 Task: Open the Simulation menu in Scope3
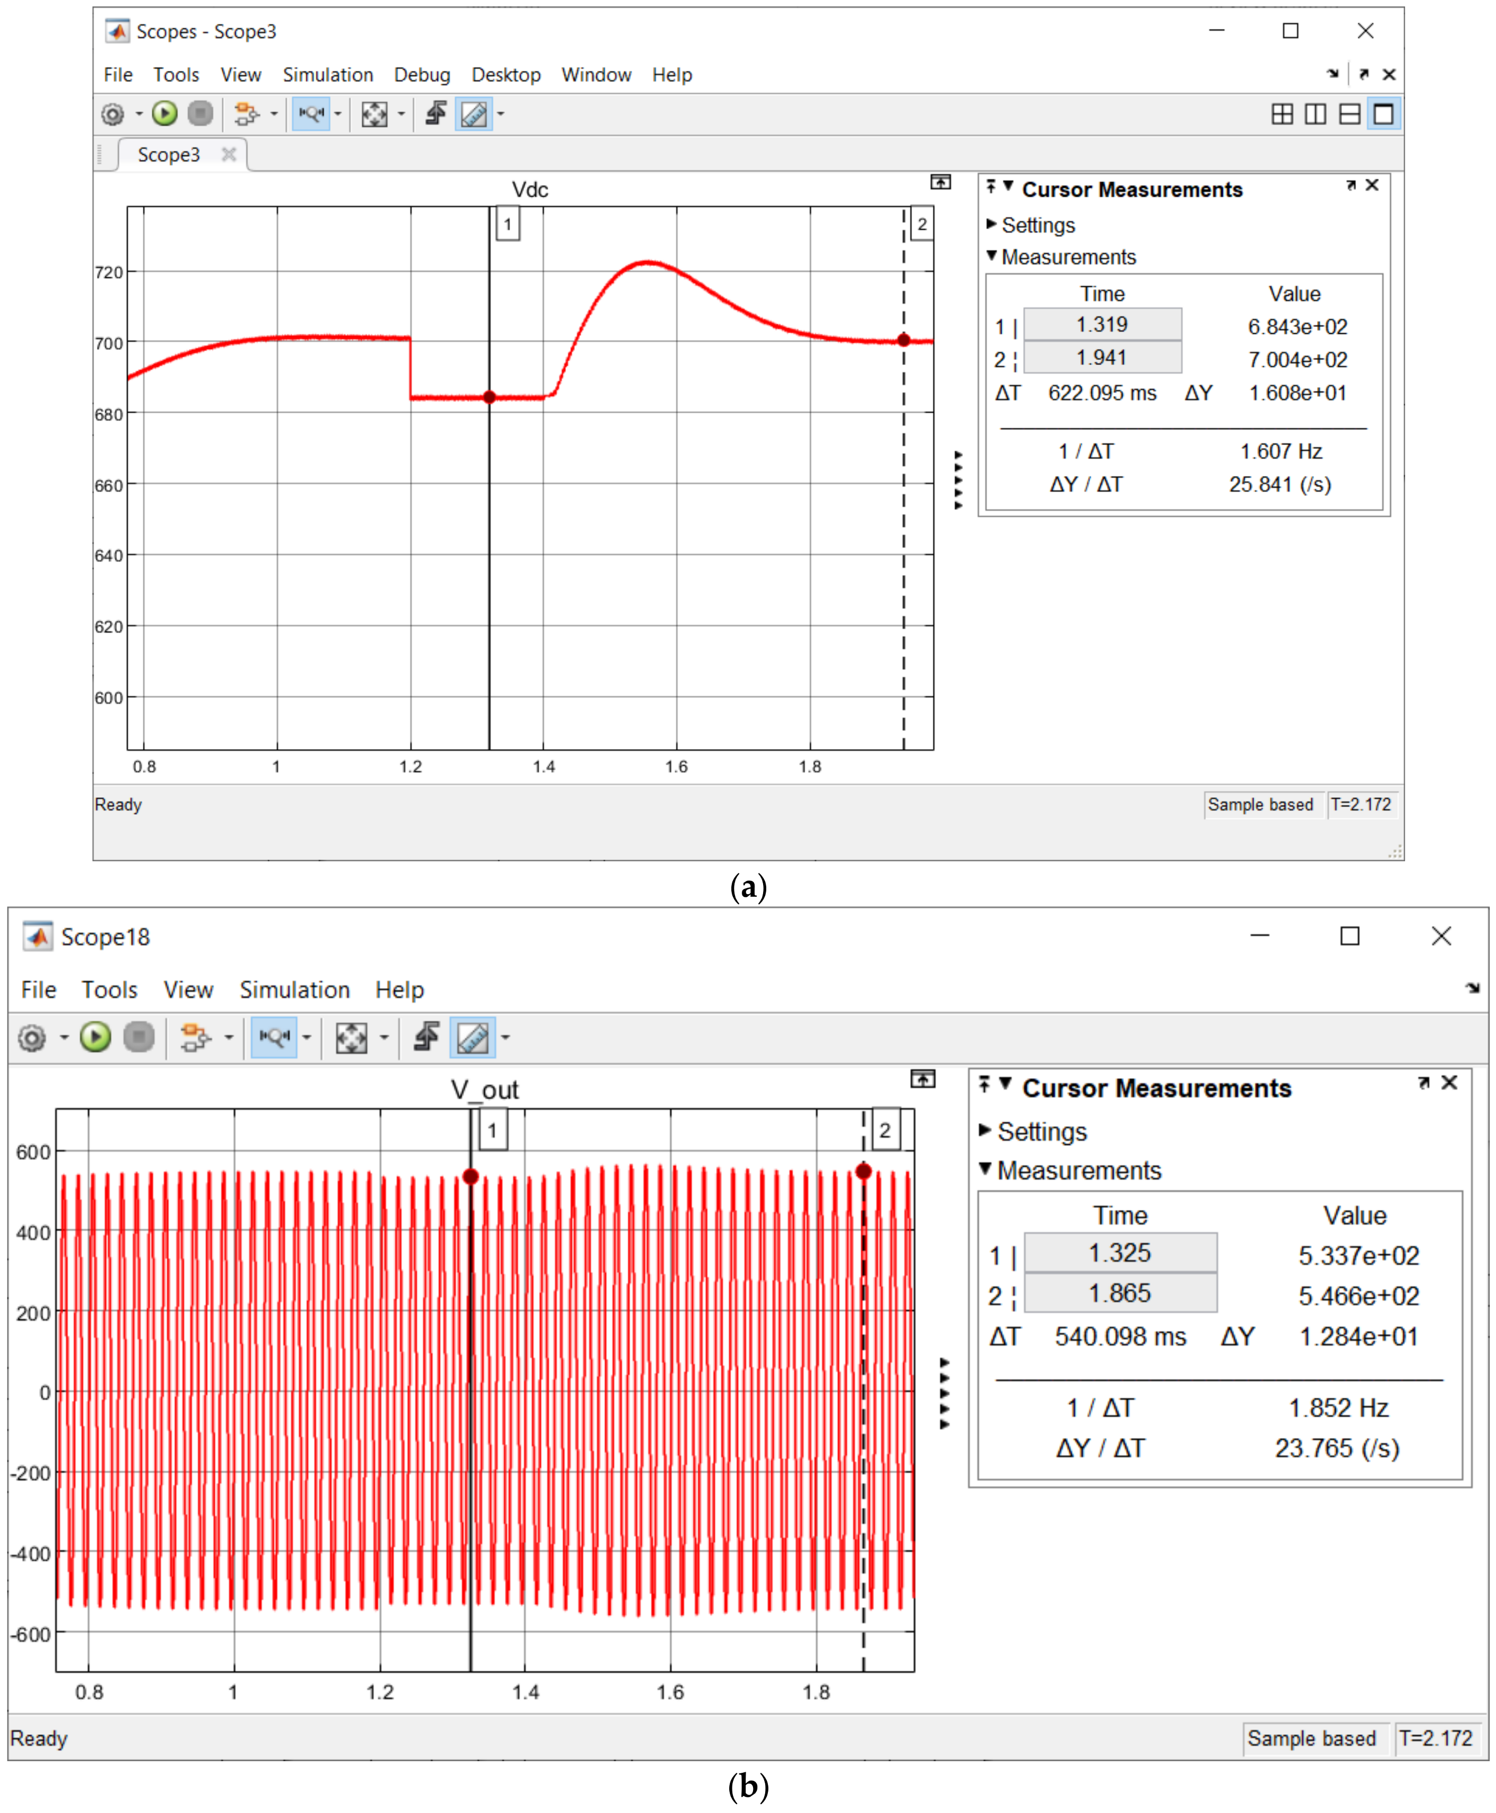click(328, 75)
